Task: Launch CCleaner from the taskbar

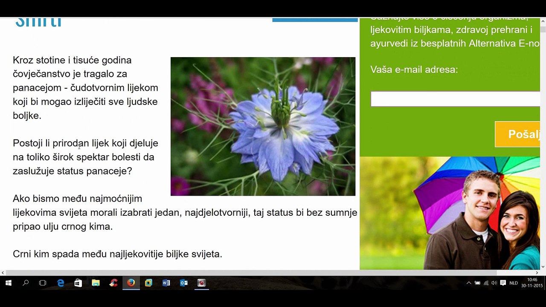Action: point(113,283)
